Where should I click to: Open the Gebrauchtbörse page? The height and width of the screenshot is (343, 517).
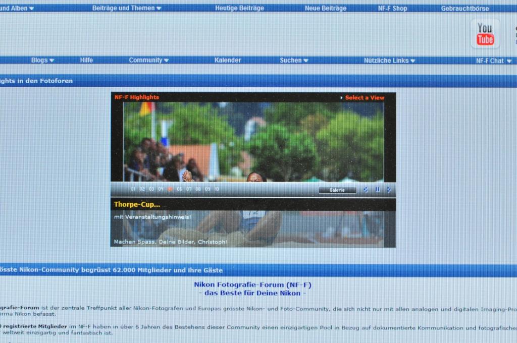(x=465, y=9)
